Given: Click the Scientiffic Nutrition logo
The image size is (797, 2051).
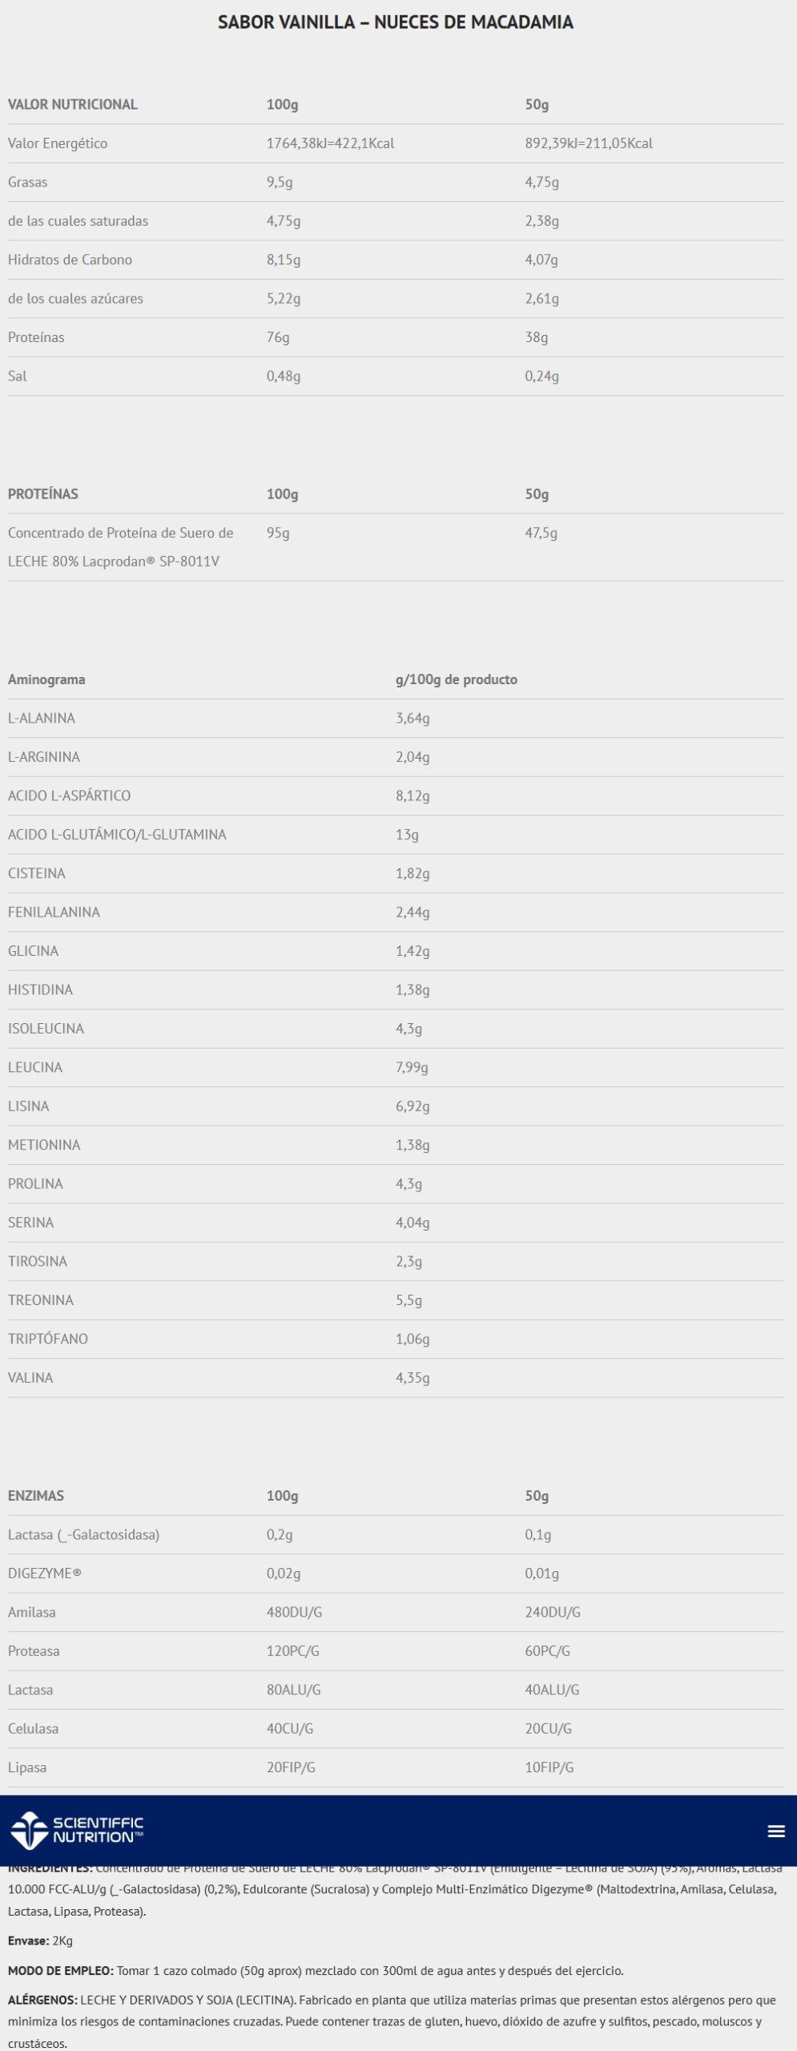Looking at the screenshot, I should click(78, 1831).
